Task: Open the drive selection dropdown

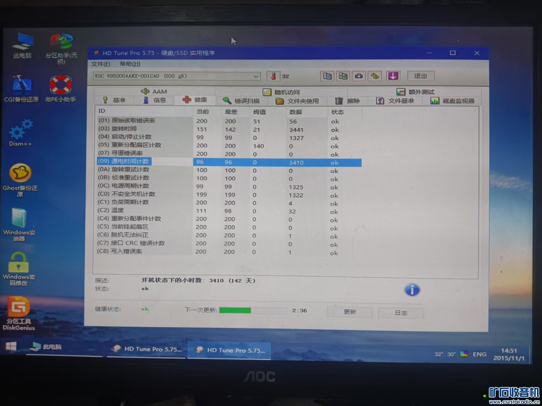Action: pyautogui.click(x=177, y=76)
